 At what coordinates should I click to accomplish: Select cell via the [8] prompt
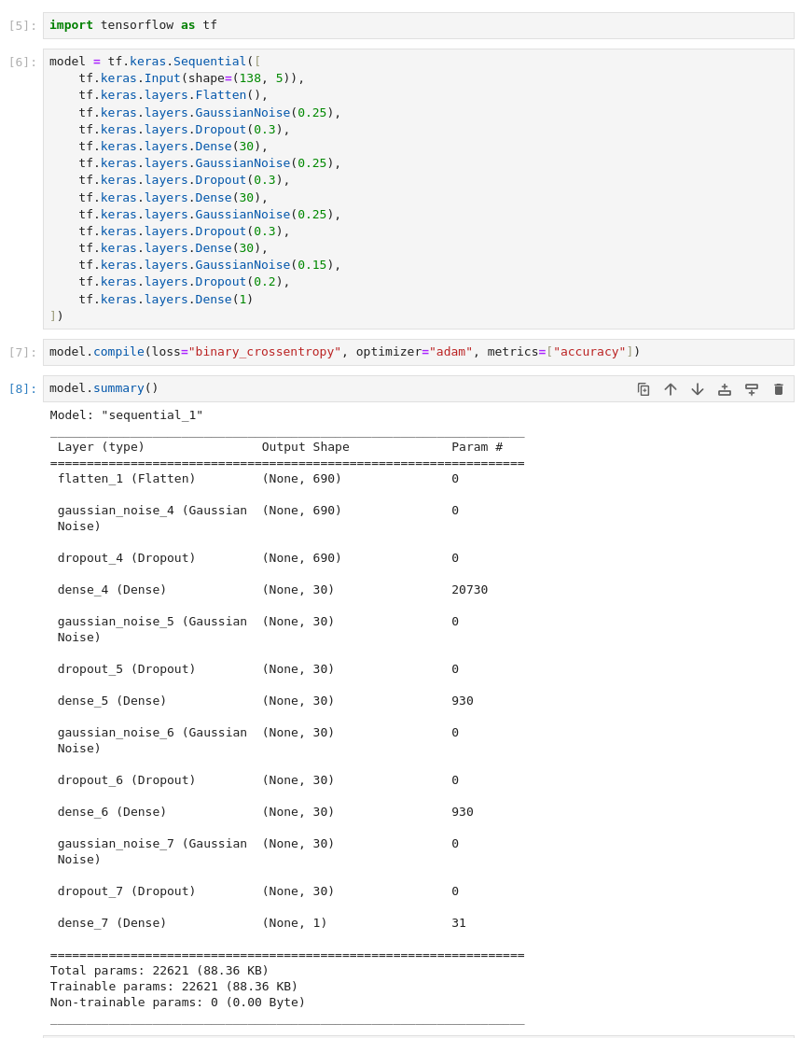pyautogui.click(x=22, y=389)
